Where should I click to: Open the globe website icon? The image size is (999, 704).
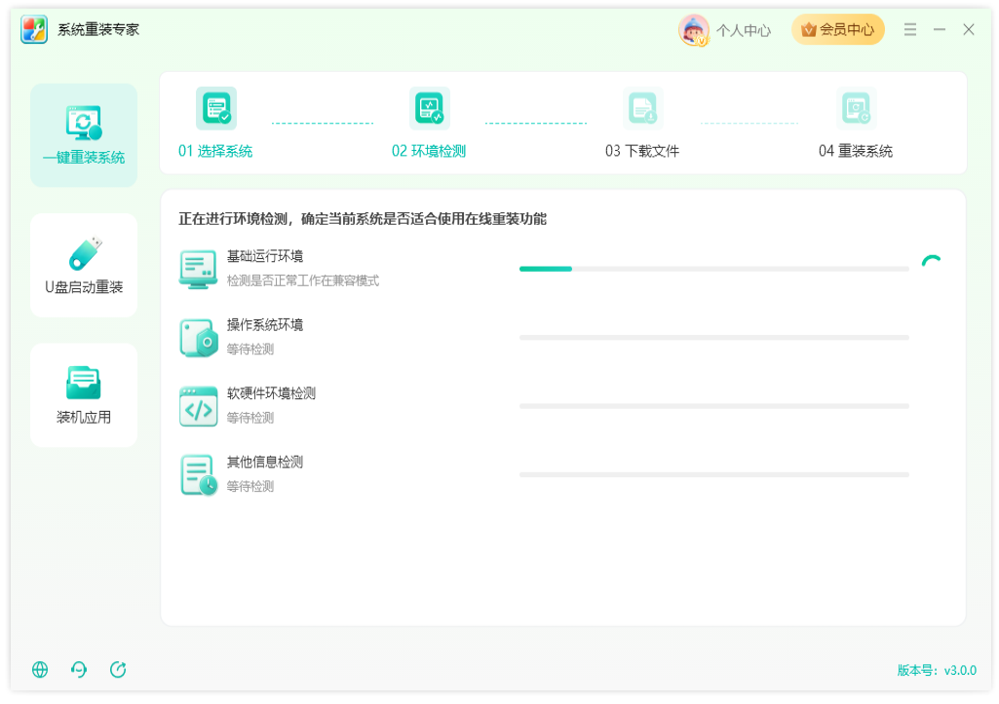tap(40, 670)
